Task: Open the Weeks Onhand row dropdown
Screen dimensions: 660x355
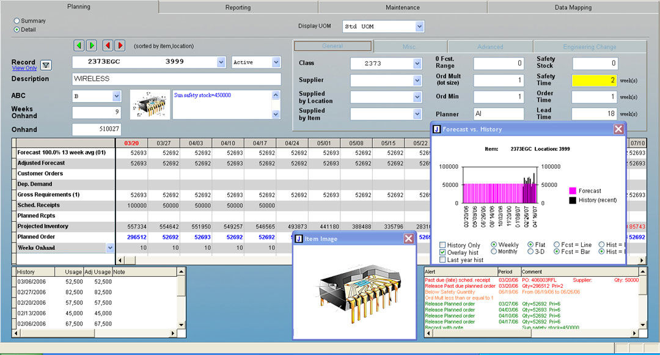Action: point(110,247)
